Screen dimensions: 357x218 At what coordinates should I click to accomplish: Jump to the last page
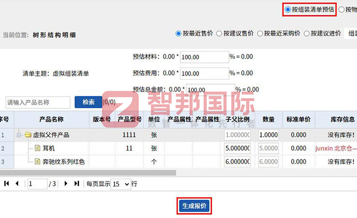point(76,183)
